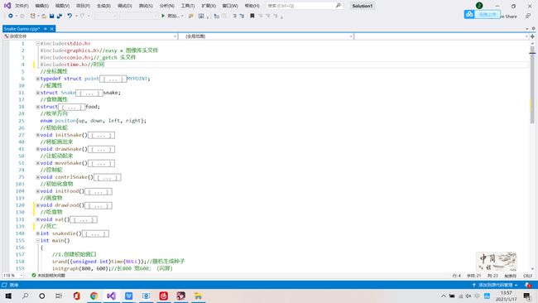Screen dimensions: 538x303
Task: Click the Save All toolbar icon
Action: pos(60,16)
